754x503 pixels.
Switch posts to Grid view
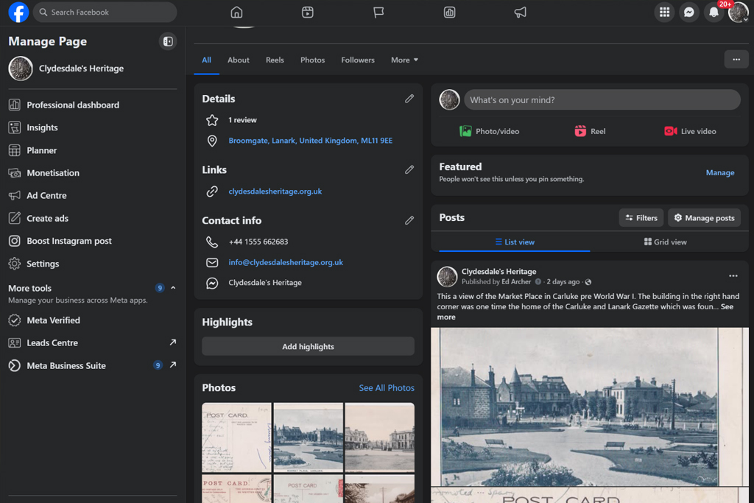click(x=665, y=242)
